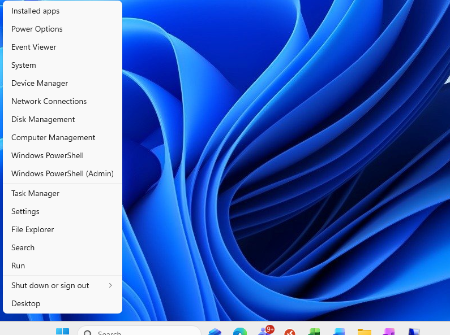The width and height of the screenshot is (450, 335).
Task: Expand the Shut down submenu chevron
Action: [x=110, y=285]
